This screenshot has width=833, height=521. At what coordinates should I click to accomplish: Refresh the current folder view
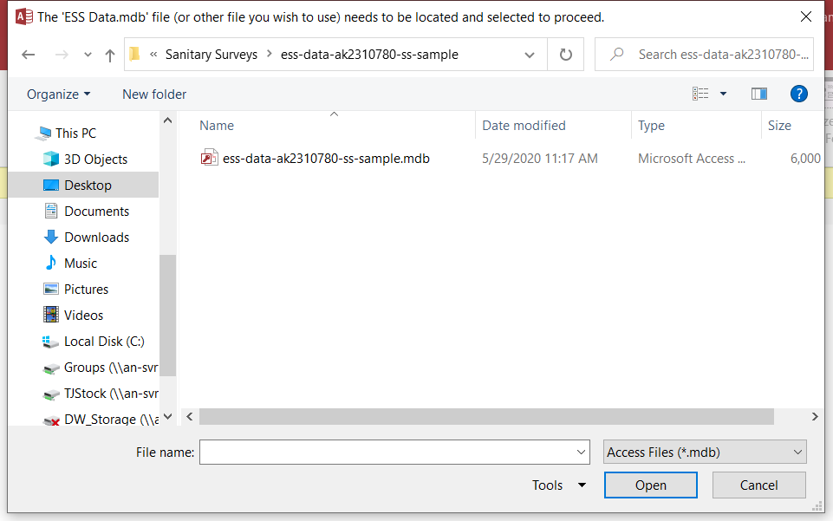pyautogui.click(x=566, y=55)
